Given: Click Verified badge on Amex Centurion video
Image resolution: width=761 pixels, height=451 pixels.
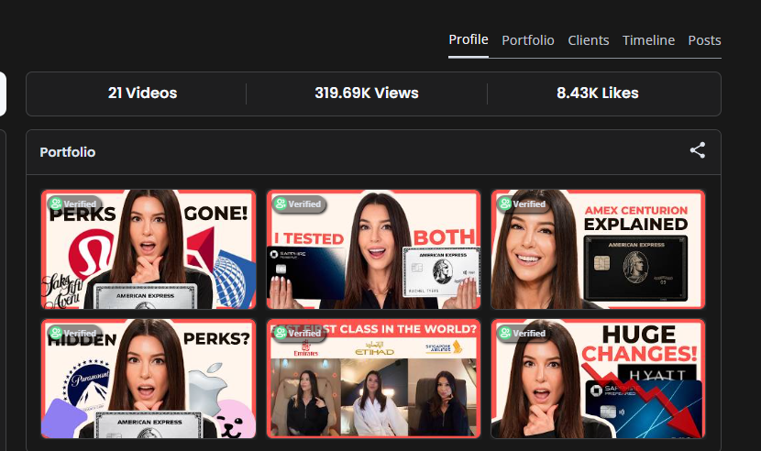Looking at the screenshot, I should pyautogui.click(x=524, y=203).
